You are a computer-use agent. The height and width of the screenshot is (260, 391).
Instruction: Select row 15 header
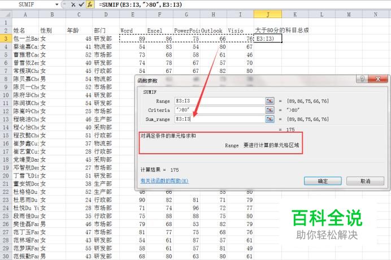tap(6, 135)
